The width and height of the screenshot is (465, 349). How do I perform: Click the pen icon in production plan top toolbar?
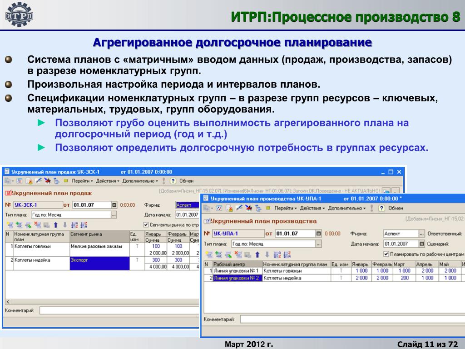pyautogui.click(x=239, y=208)
